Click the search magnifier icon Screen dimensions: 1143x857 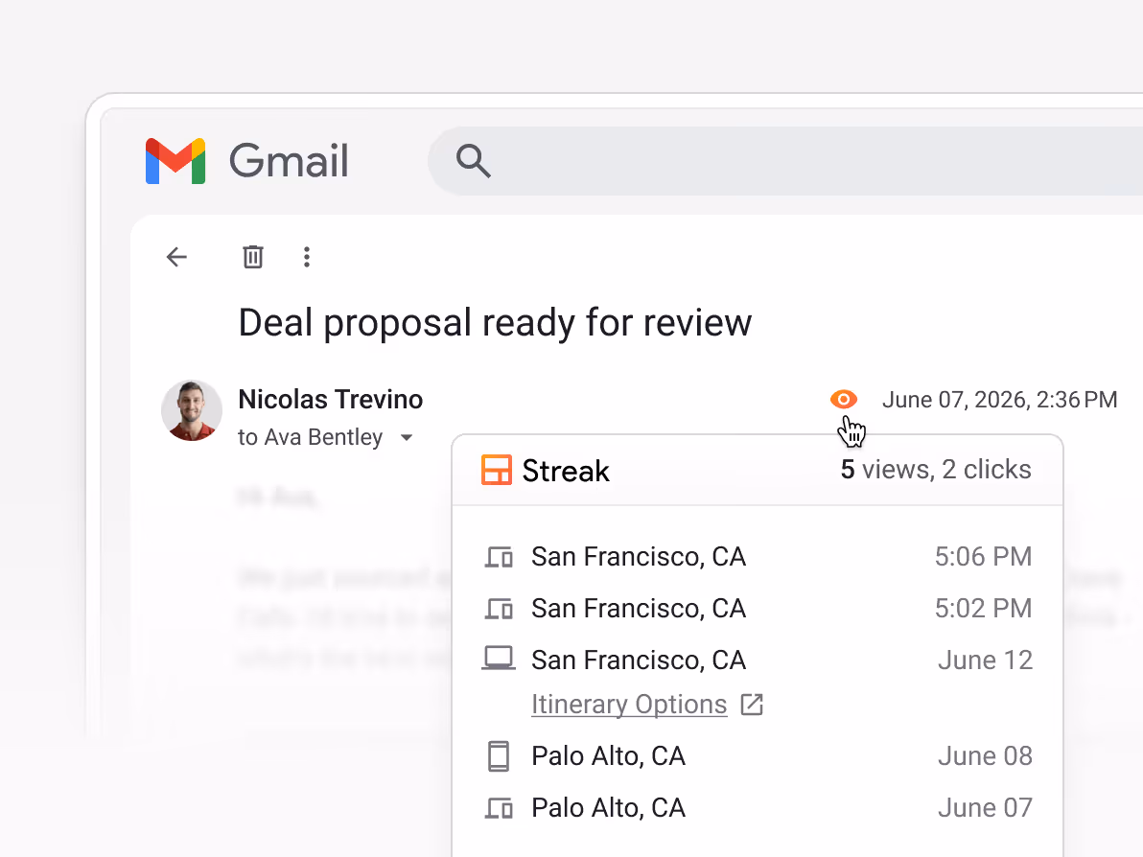[473, 161]
